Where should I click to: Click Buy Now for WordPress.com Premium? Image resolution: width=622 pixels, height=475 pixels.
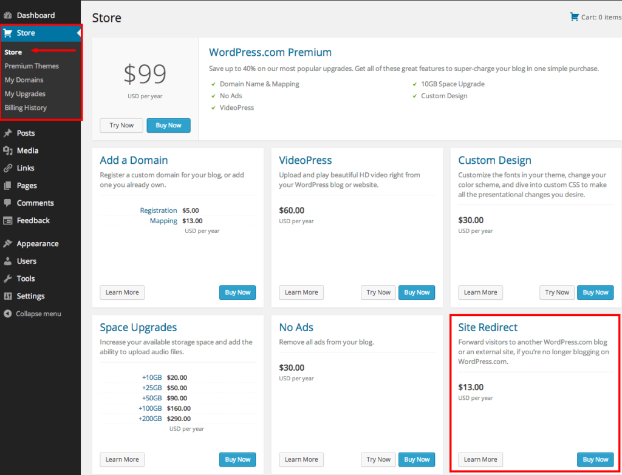169,125
